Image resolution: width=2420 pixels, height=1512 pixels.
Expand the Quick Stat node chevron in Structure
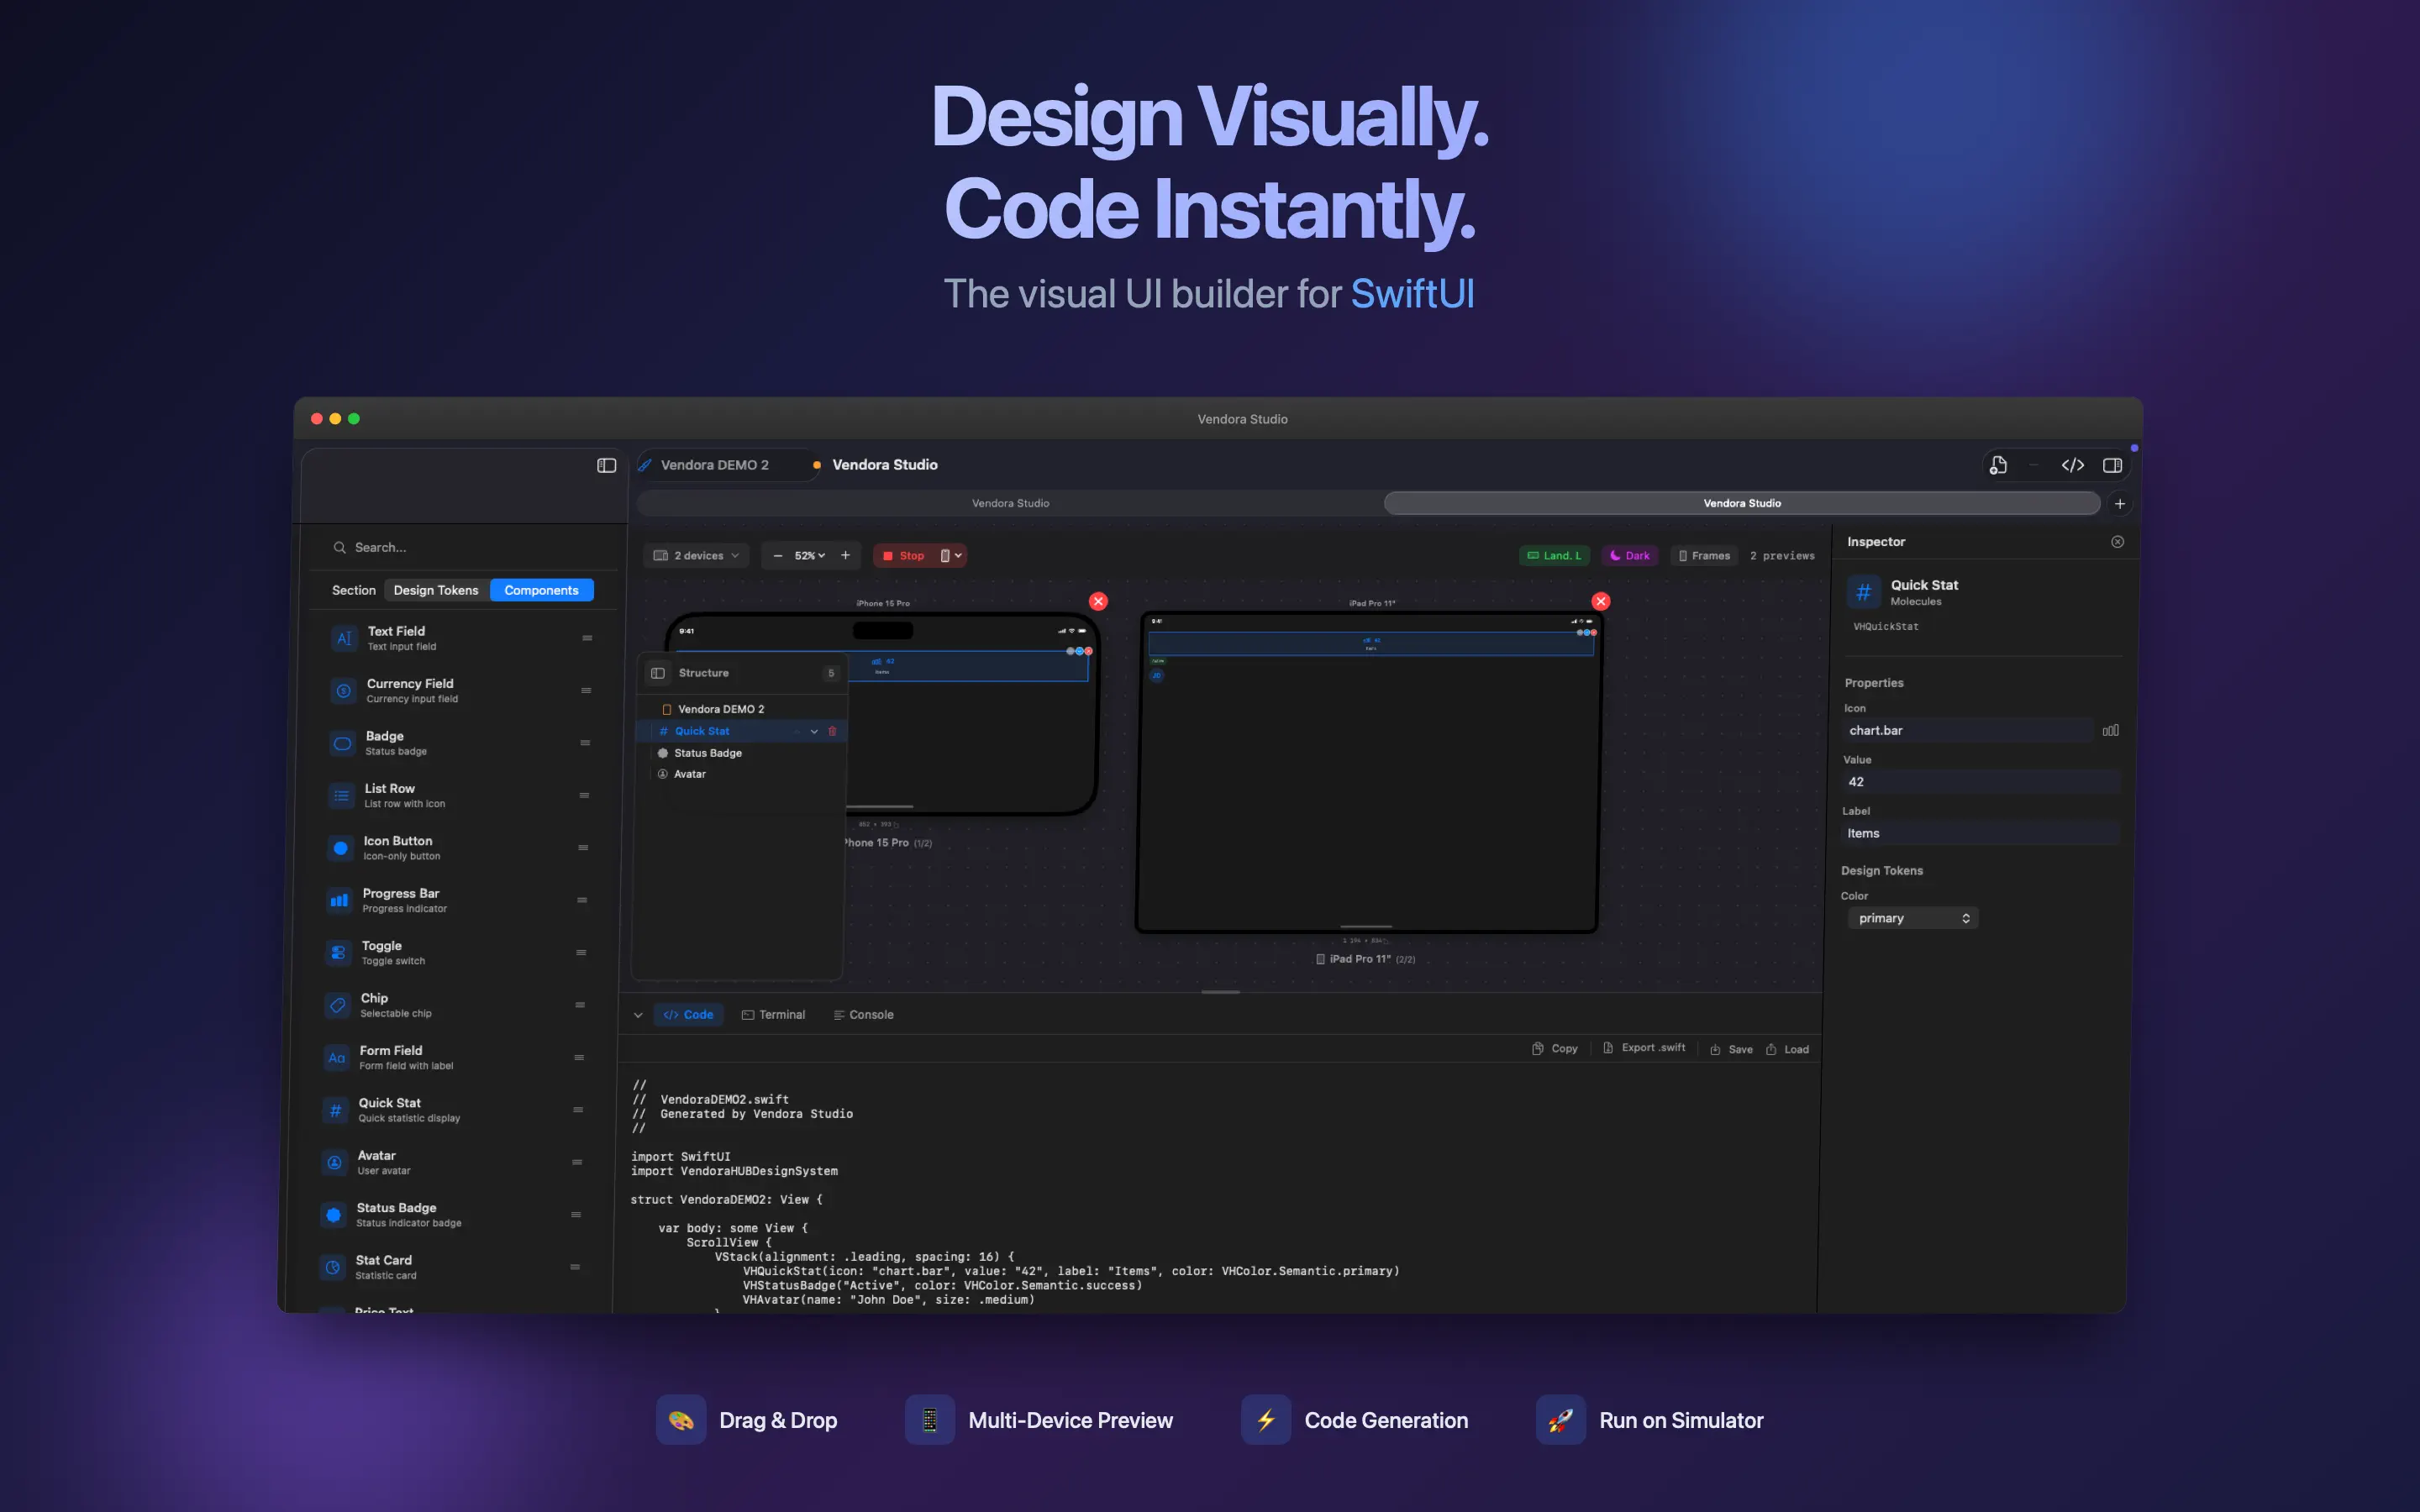pyautogui.click(x=814, y=731)
